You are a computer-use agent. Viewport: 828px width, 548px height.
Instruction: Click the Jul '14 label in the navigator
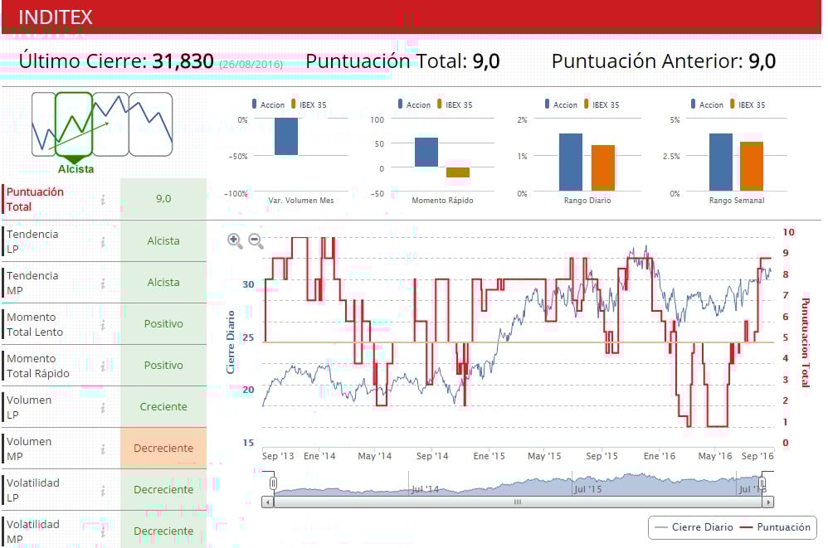point(425,489)
